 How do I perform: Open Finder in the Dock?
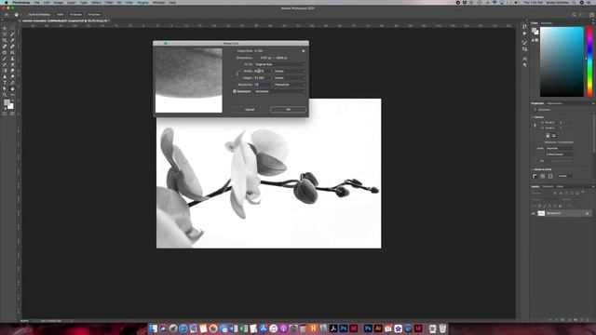click(153, 328)
